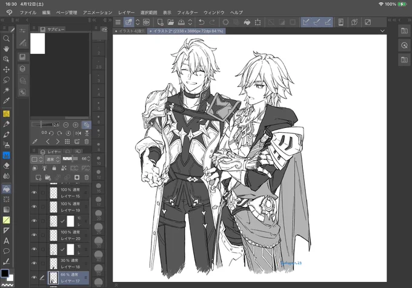Select the Operation object tool
The image size is (412, 288).
pyautogui.click(x=6, y=59)
